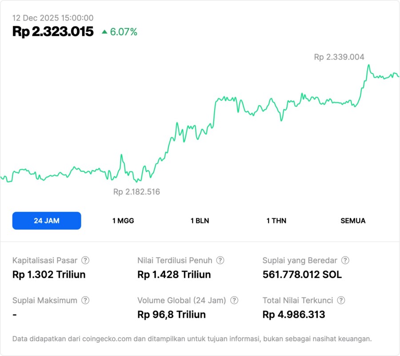Click the circulating supply value 561.778.012 SOL
The height and width of the screenshot is (356, 400).
302,275
